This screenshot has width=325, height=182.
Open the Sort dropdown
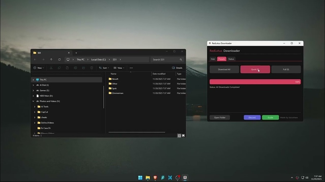pos(104,68)
